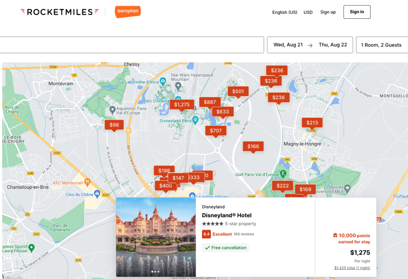Image resolution: width=408 pixels, height=279 pixels.
Task: Select the KFC Montevrain restaurant icon
Action: [87, 183]
